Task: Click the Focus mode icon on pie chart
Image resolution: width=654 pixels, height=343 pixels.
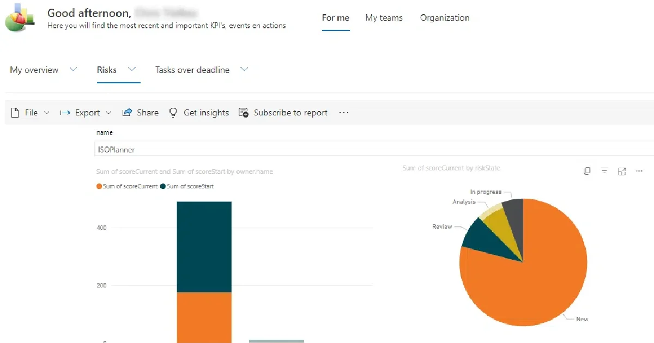Action: click(622, 171)
